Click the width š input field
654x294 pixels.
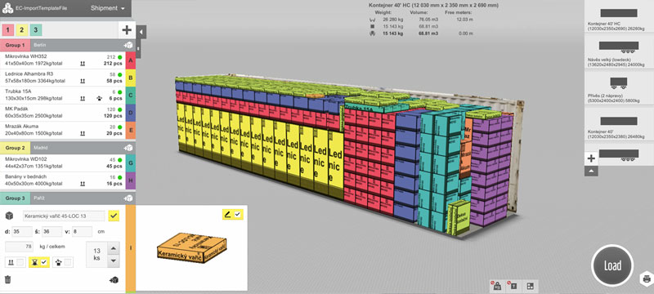52,232
